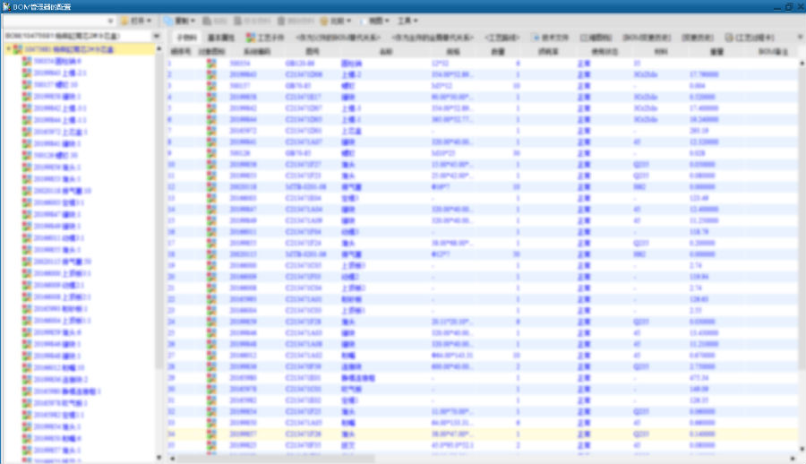Sort by the 使用状态 column header
This screenshot has height=464, width=806.
point(604,51)
